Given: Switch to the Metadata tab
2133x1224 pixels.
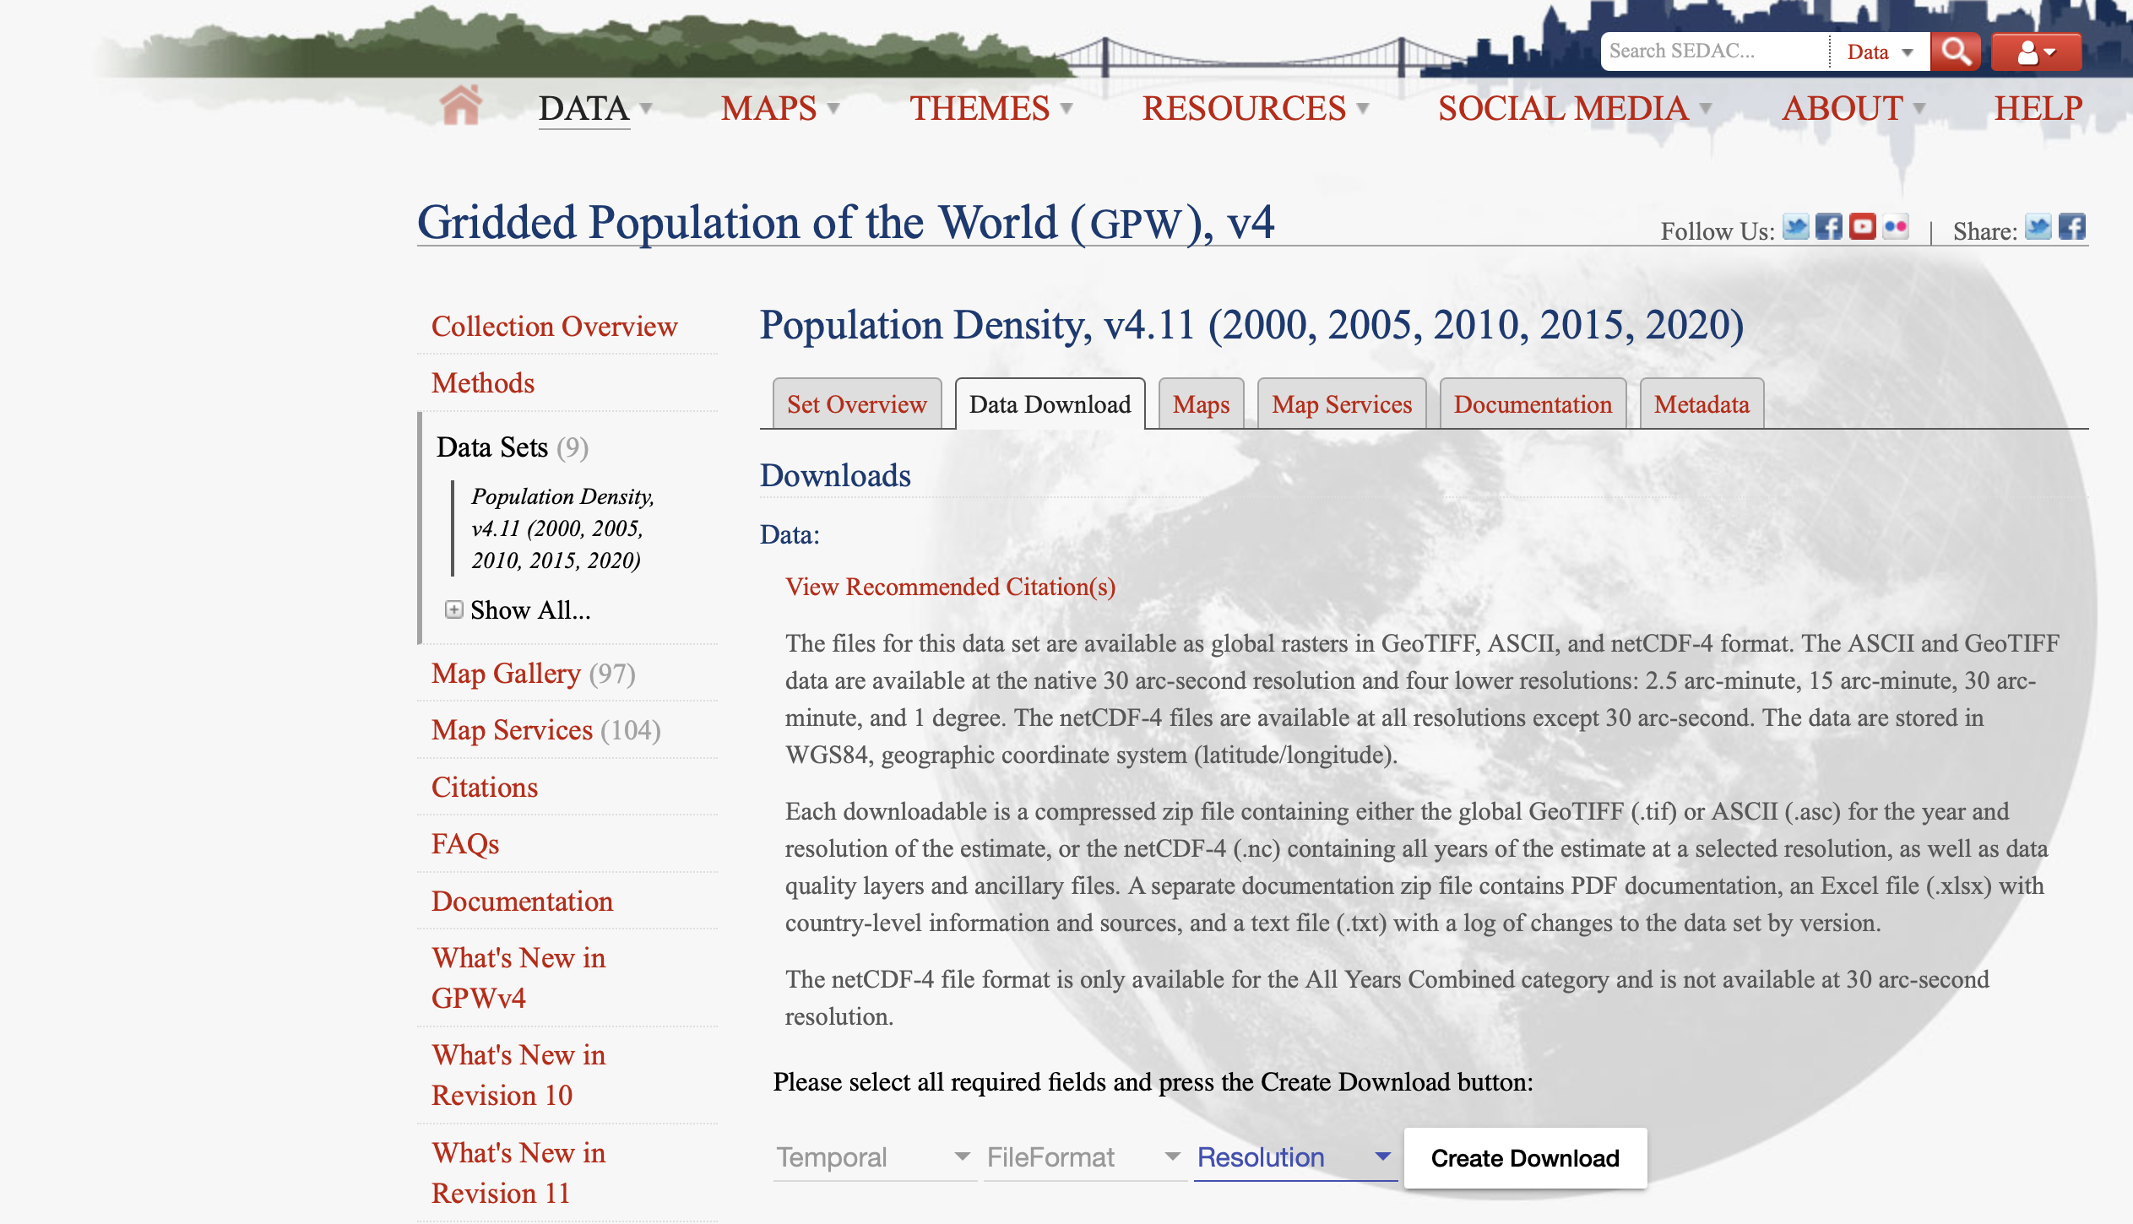Looking at the screenshot, I should click(1701, 404).
